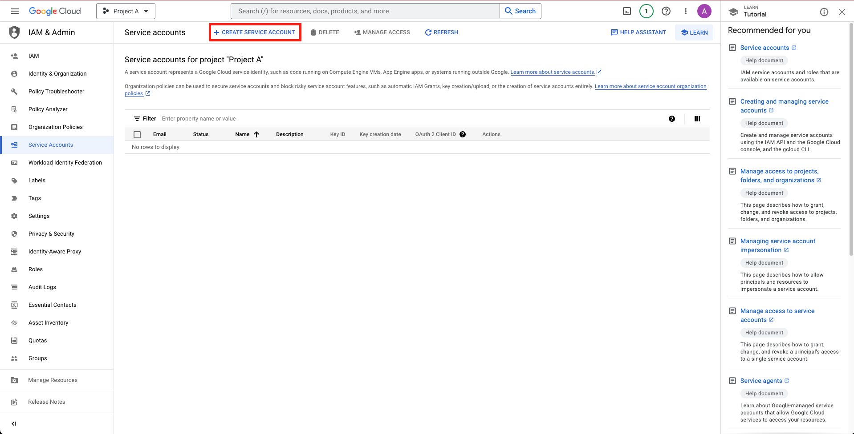Click the IAM & Admin shield icon
This screenshot has height=434, width=854.
click(14, 32)
